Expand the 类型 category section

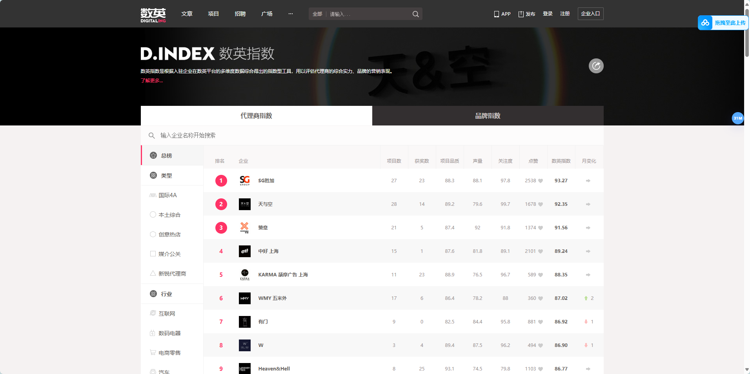coord(172,175)
